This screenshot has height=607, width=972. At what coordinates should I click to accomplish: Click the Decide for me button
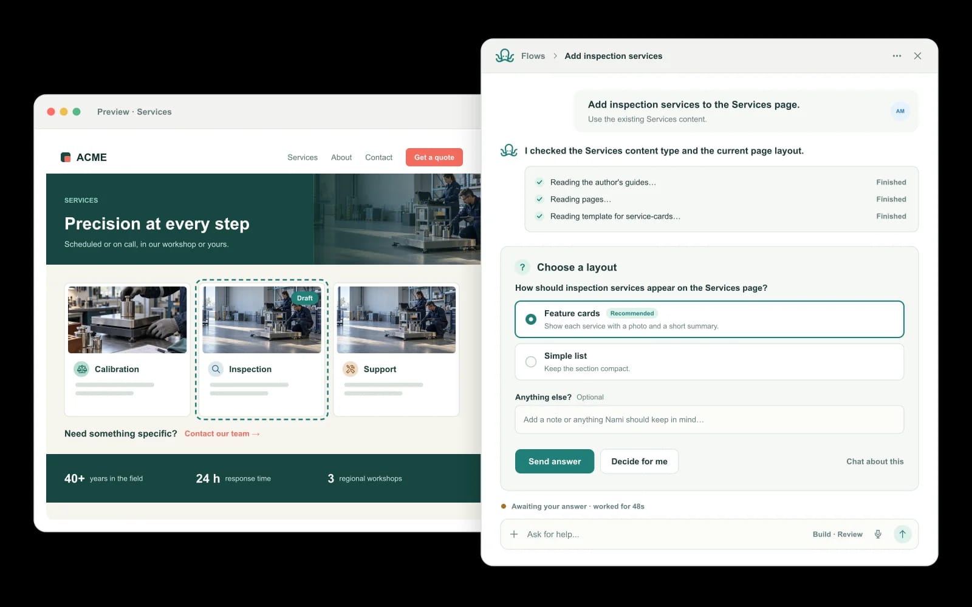[639, 461]
